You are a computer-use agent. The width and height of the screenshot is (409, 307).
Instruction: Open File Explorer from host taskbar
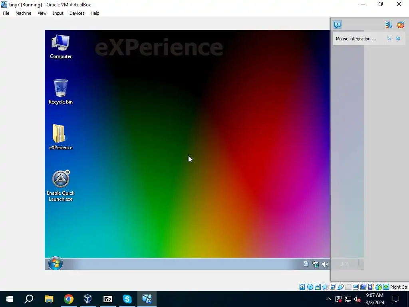49,299
